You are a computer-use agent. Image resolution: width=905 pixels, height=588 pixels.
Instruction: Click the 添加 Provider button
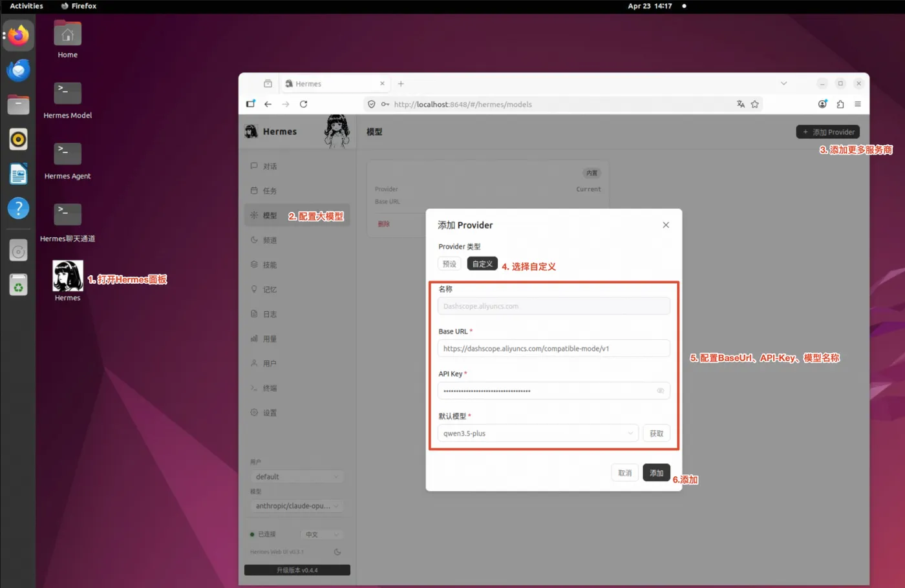pyautogui.click(x=827, y=132)
